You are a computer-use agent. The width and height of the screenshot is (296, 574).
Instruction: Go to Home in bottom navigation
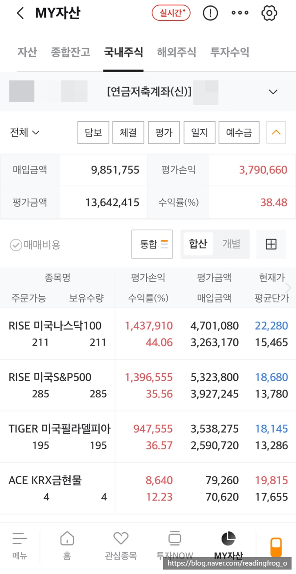67,546
